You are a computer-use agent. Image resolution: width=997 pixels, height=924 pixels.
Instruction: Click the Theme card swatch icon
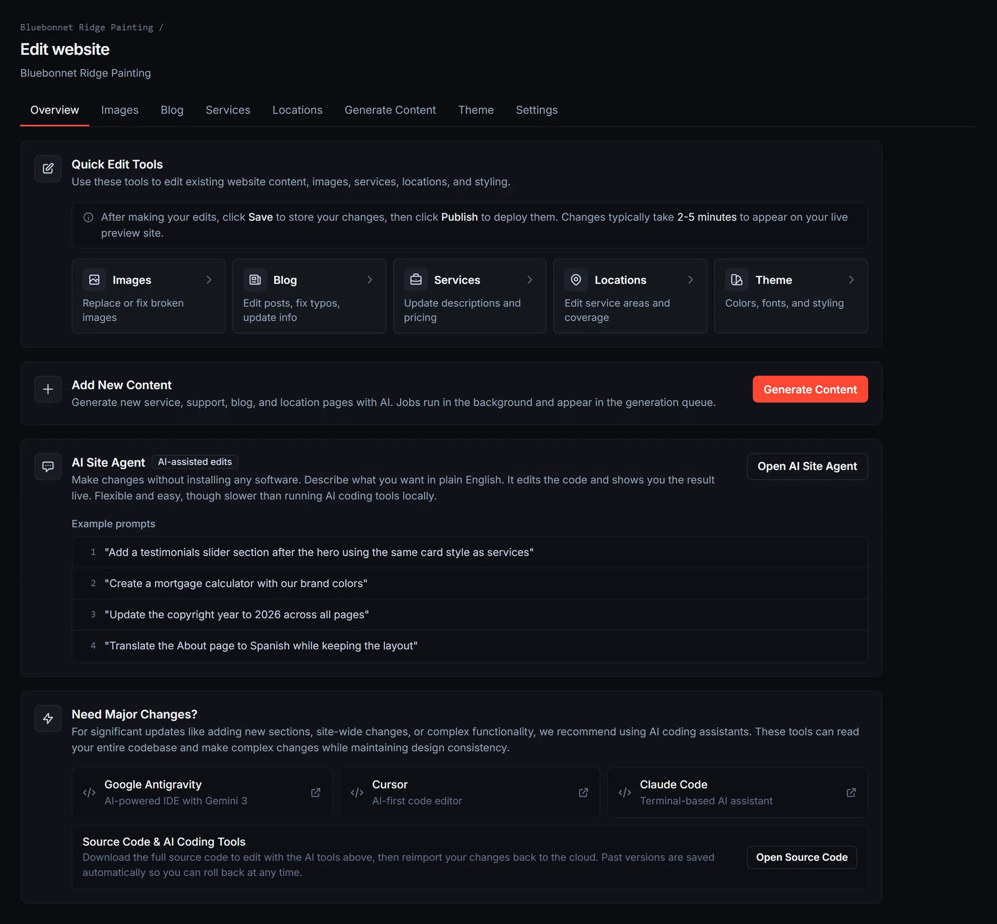[x=737, y=280]
